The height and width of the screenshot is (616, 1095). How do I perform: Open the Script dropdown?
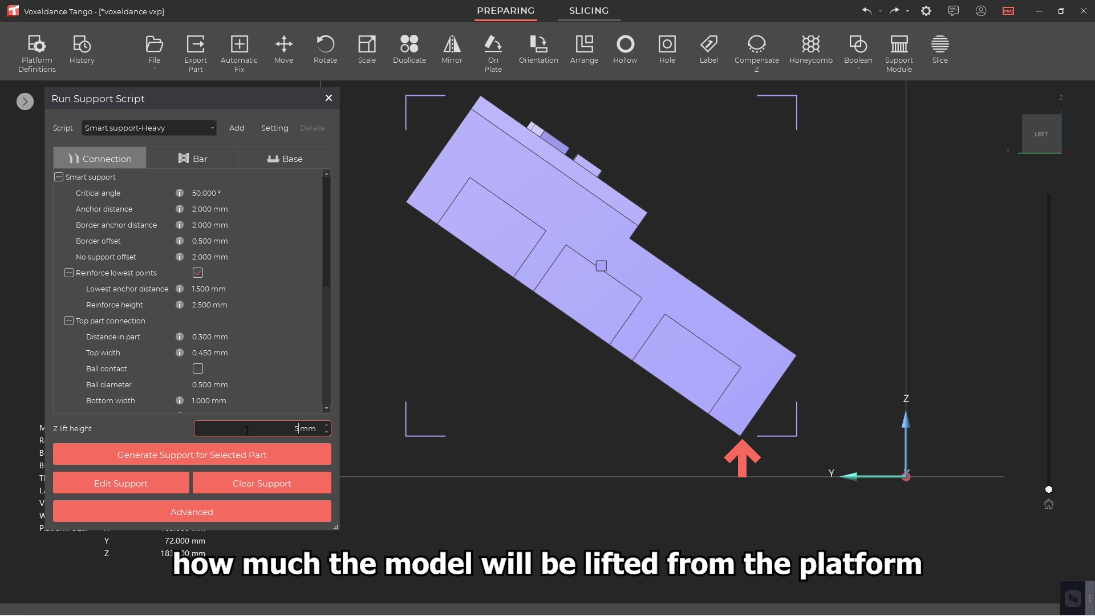tap(148, 128)
